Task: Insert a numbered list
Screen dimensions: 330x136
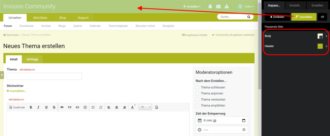Action: click(x=101, y=107)
